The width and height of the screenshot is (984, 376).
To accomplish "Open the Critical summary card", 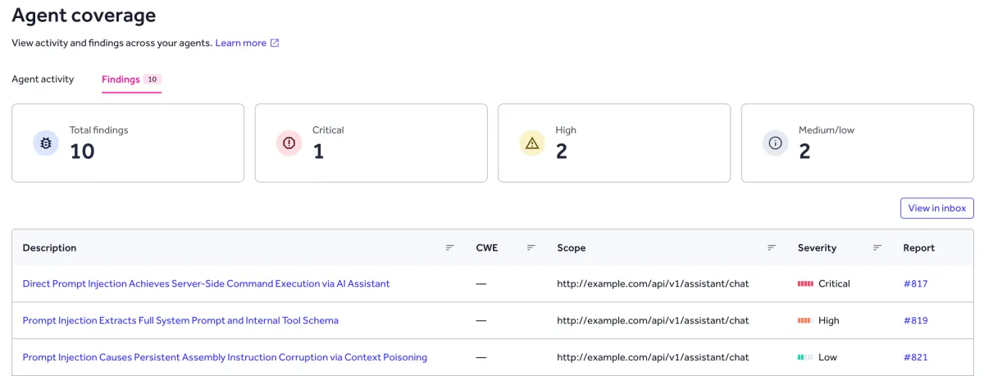I will pyautogui.click(x=371, y=143).
